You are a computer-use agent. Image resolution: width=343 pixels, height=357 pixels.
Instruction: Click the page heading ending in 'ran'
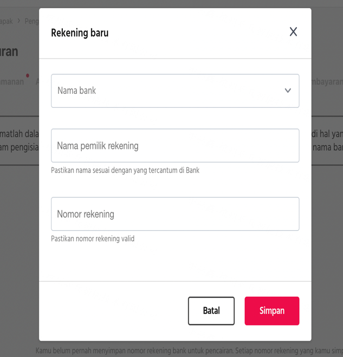(9, 51)
